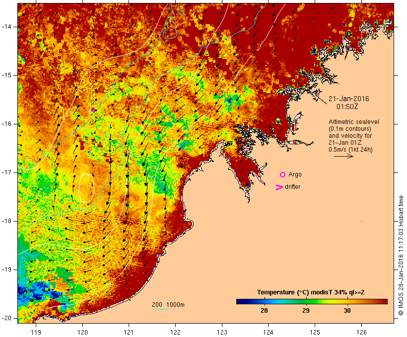
Task: Click the colorbar tick label '28'
Action: (264, 311)
